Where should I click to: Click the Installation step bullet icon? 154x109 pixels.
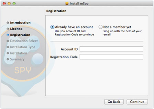pos(8,53)
